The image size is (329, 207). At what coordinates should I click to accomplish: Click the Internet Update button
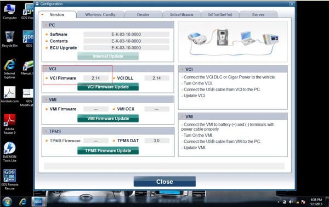pyautogui.click(x=108, y=56)
